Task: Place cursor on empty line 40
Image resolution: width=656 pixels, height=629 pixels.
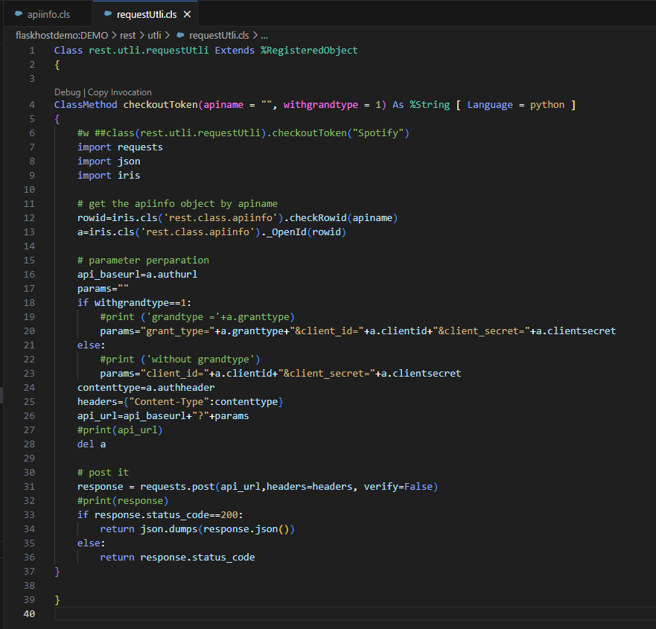Action: (x=149, y=614)
